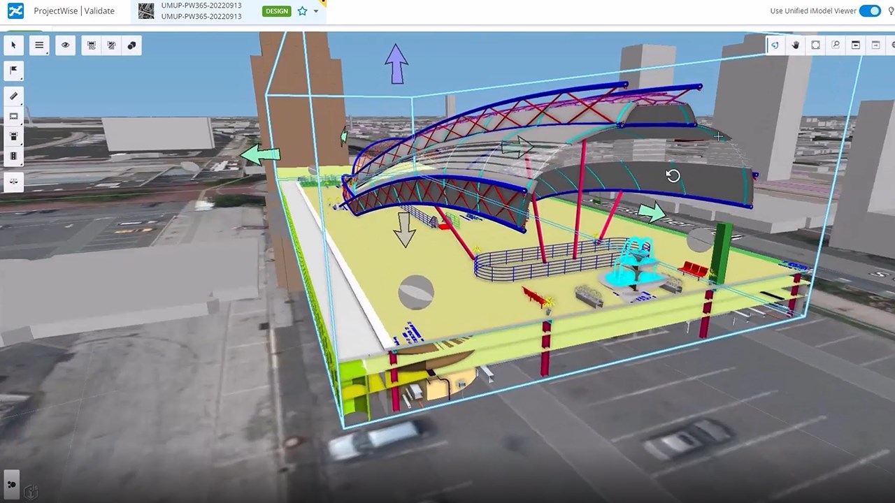The height and width of the screenshot is (503, 895).
Task: Select the pan hand tool
Action: pyautogui.click(x=796, y=45)
